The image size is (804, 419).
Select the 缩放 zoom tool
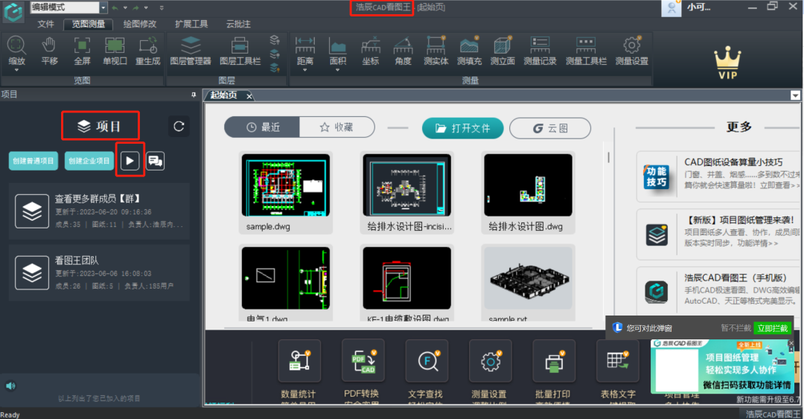[16, 51]
